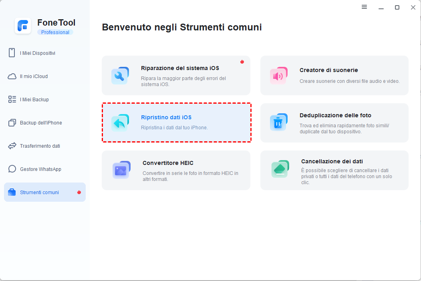Click the phone icon beside I Miei Dispositivi

pos(12,53)
